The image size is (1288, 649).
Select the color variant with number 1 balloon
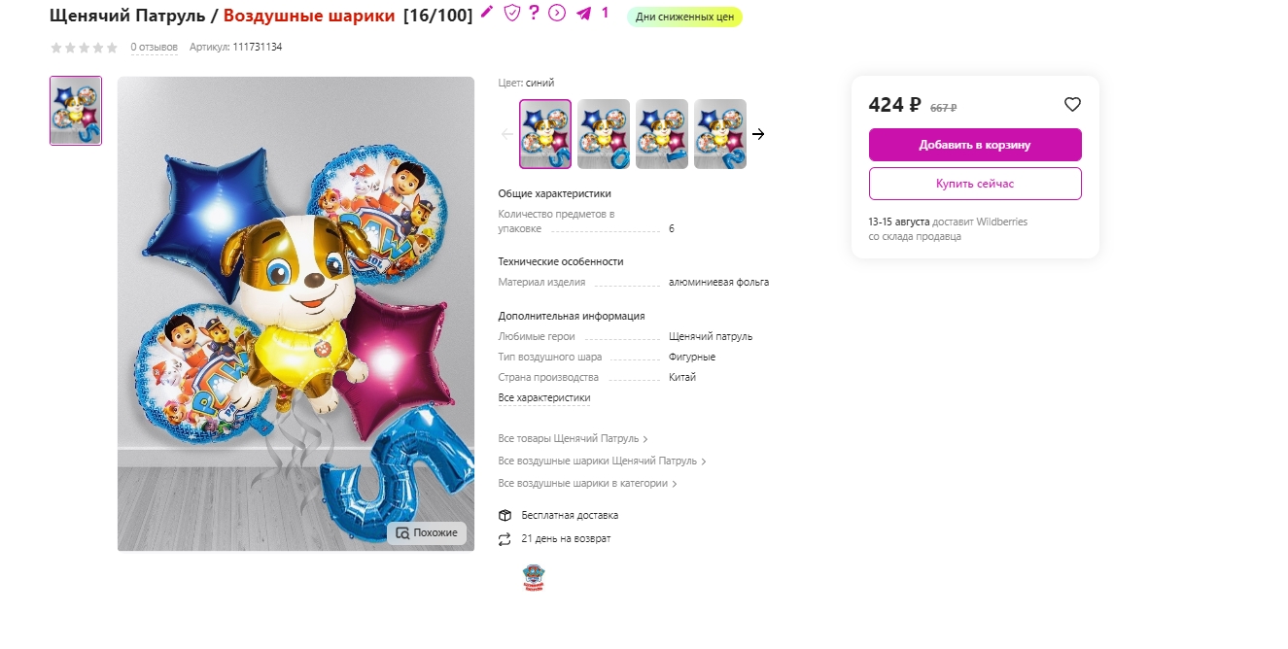coord(662,134)
